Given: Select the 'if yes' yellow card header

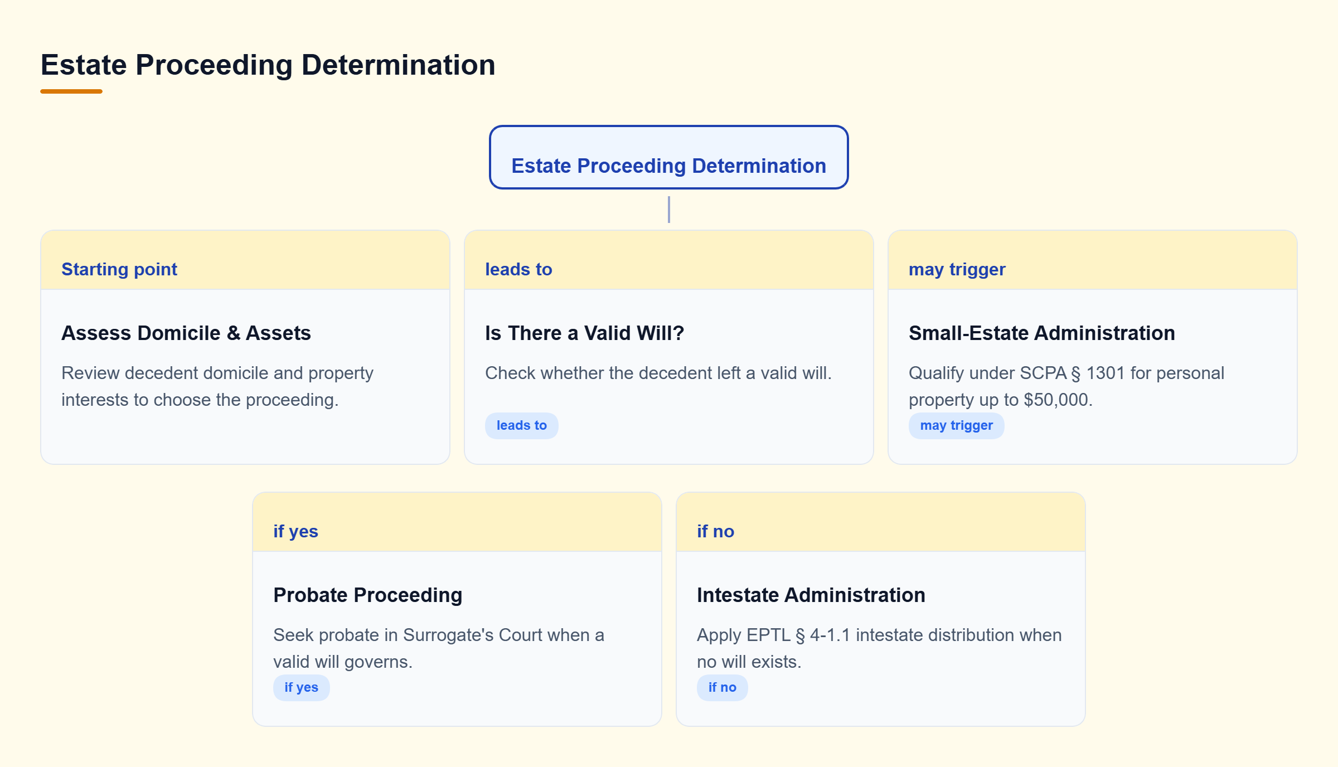Looking at the screenshot, I should tap(457, 522).
